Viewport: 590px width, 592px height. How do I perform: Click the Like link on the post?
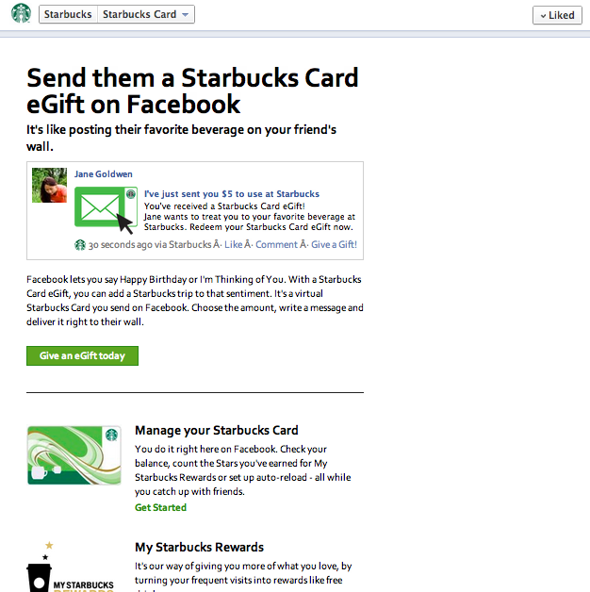(x=234, y=245)
